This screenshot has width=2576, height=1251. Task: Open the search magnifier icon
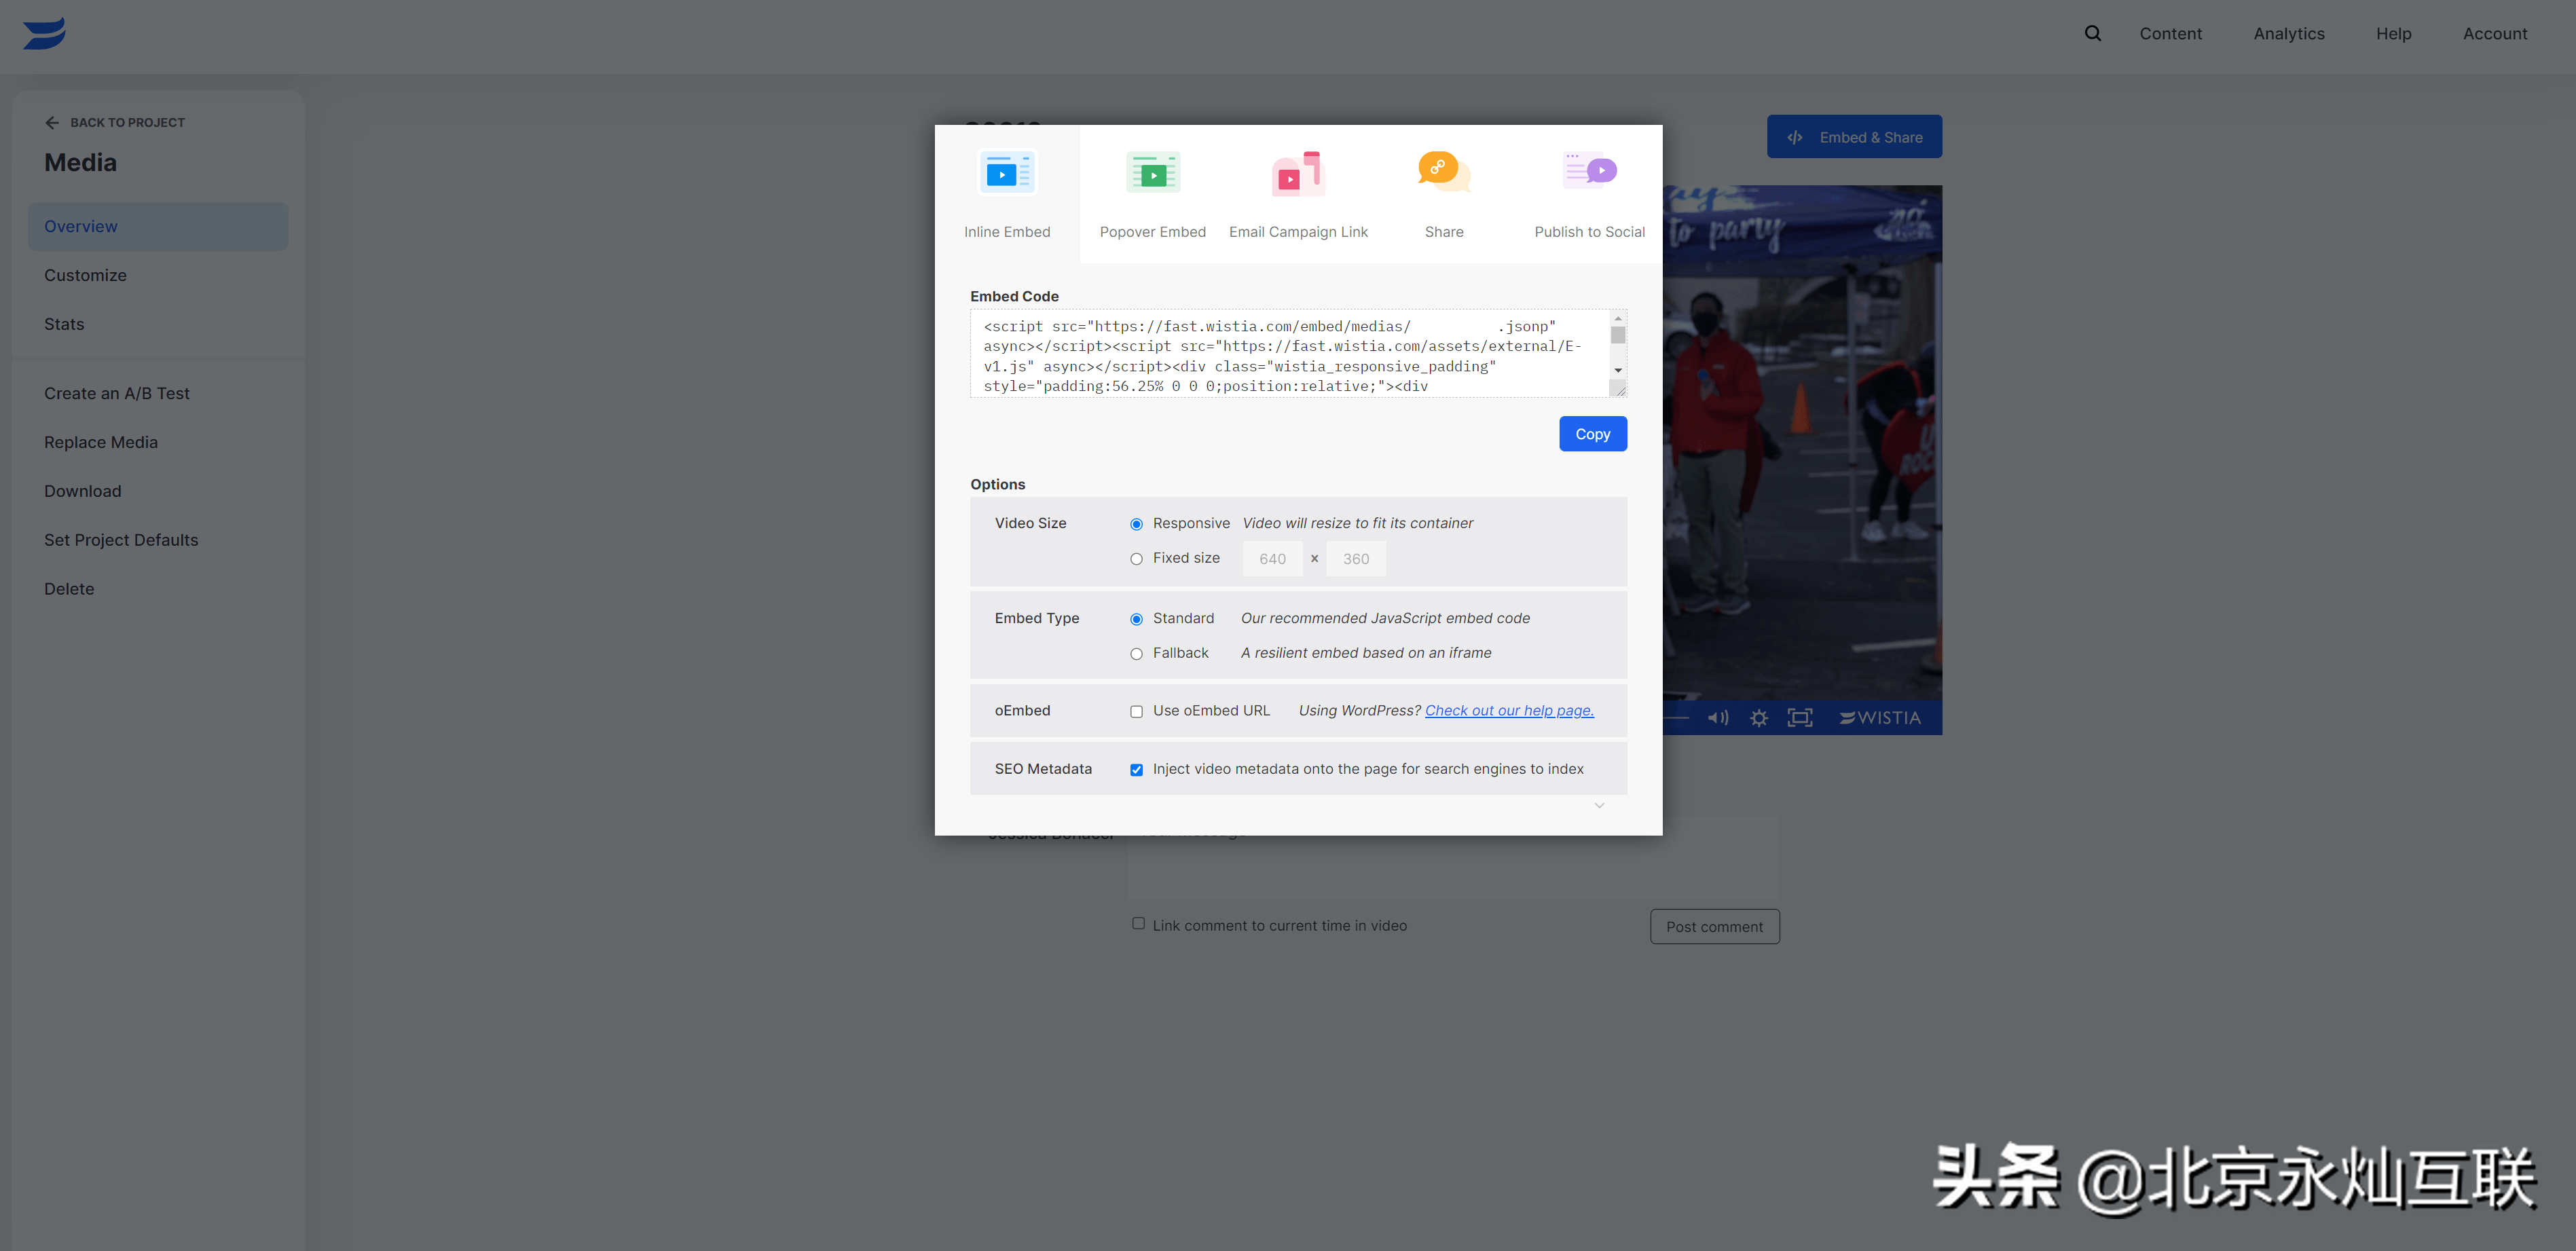(2092, 33)
